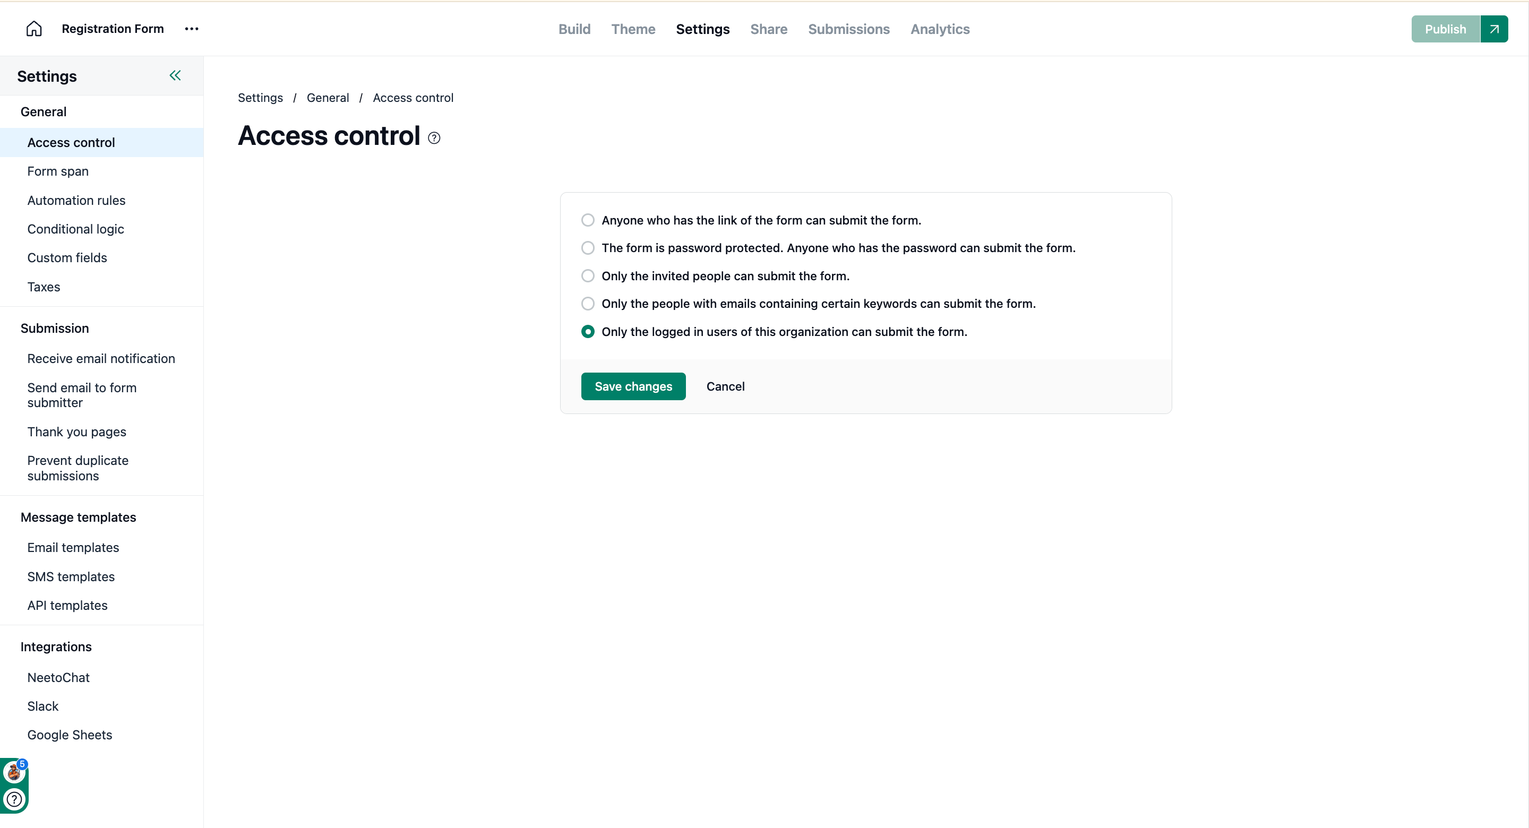Open Conditional logic settings
This screenshot has height=828, width=1529.
tap(75, 229)
